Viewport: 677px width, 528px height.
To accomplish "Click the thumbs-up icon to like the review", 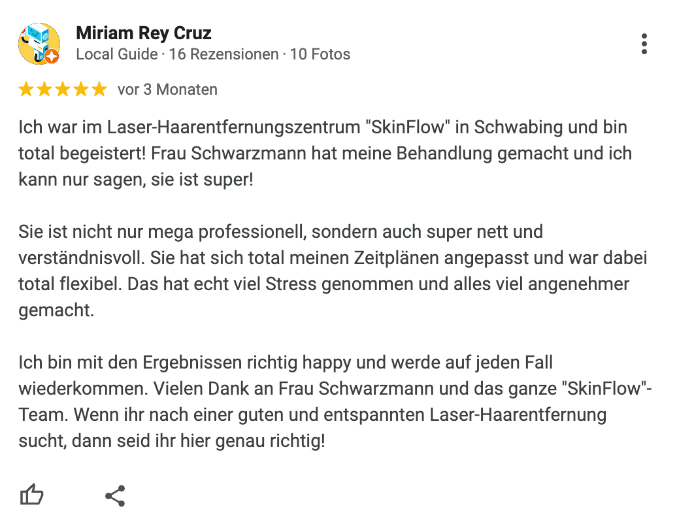I will [31, 495].
